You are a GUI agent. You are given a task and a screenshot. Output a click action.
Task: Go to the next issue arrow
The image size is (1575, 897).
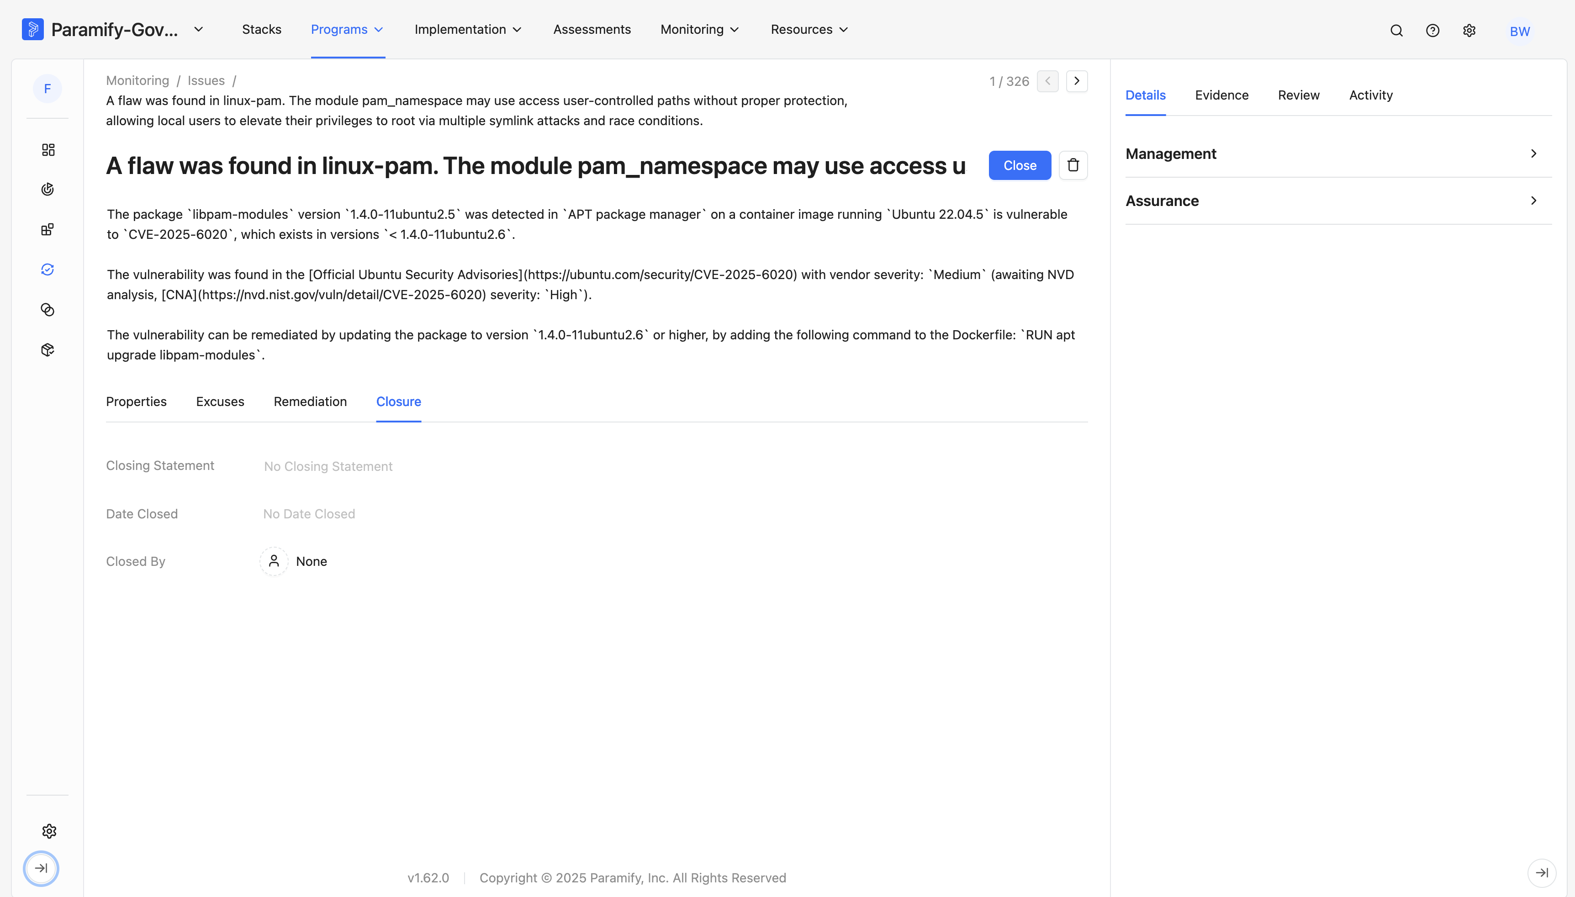click(1076, 81)
